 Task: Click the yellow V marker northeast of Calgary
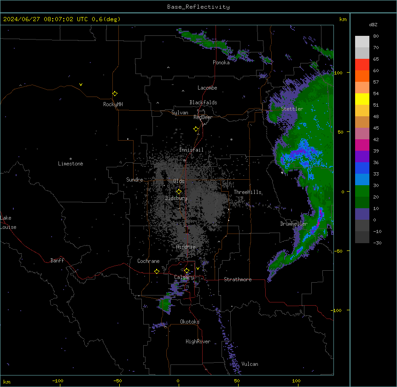(198, 268)
